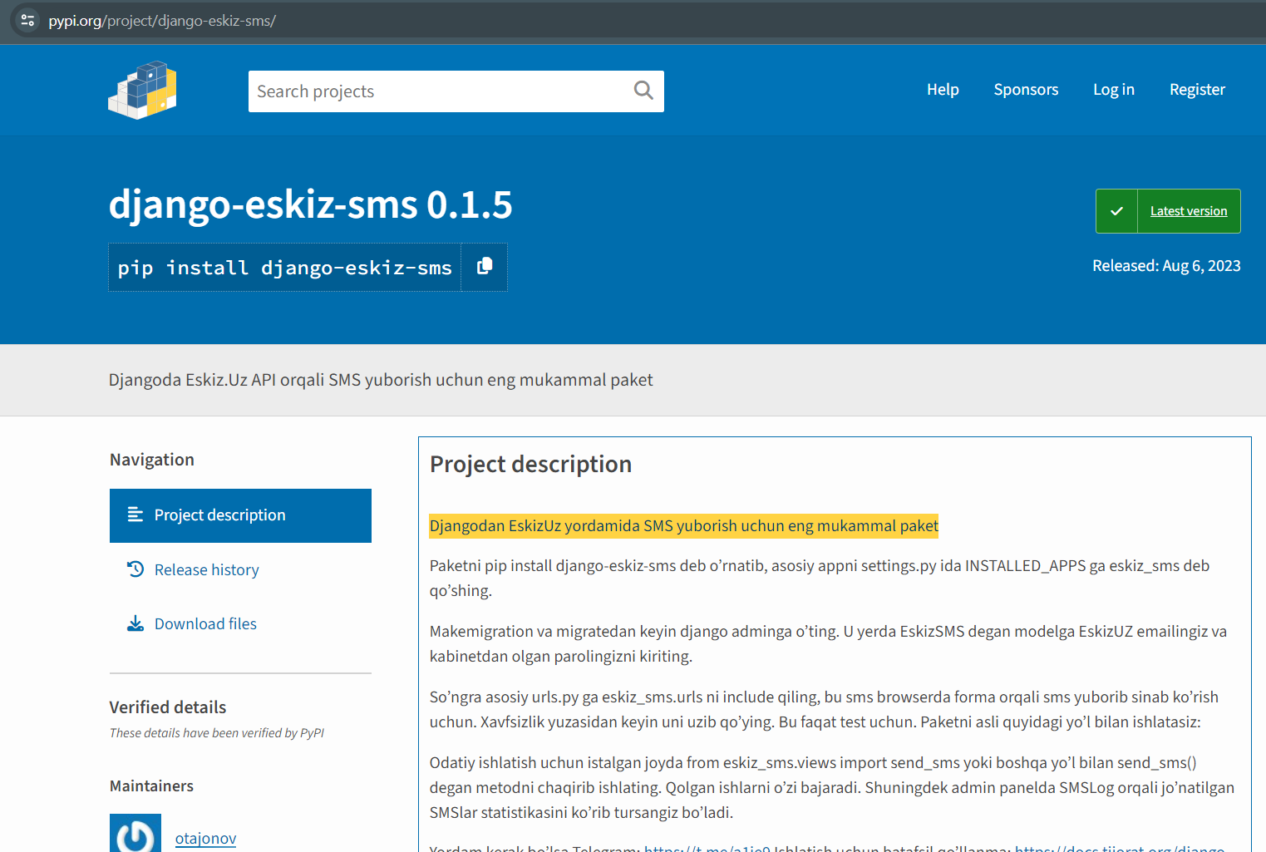Click the site info icon in address bar
The width and height of the screenshot is (1266, 852).
pos(27,20)
